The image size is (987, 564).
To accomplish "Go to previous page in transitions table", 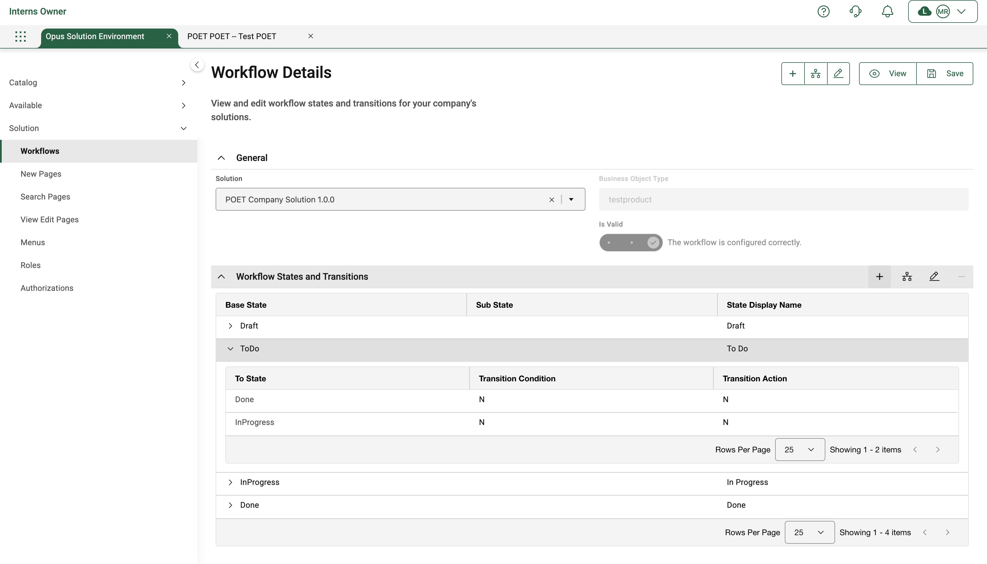I will click(915, 450).
